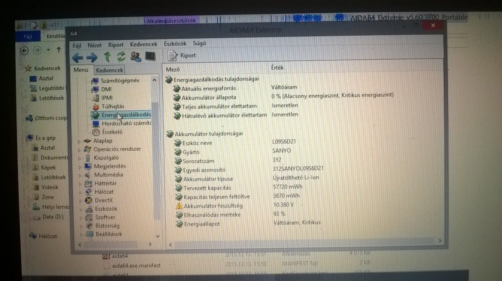Expand the Hálózat node in AIDA64 tree

(80, 192)
